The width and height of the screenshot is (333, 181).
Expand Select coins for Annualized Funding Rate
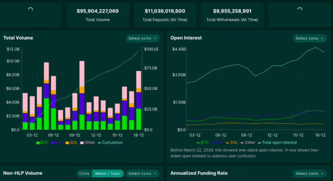click(x=310, y=173)
